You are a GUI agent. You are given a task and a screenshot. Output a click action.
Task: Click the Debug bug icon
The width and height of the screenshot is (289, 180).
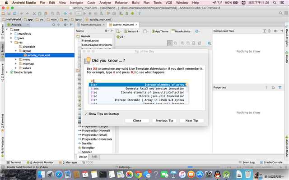90,13
